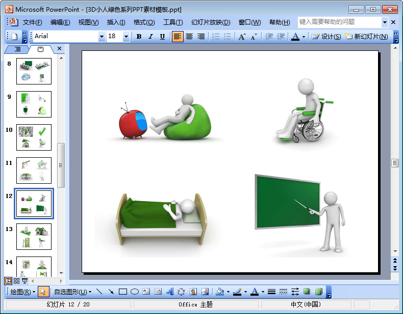Select slide 11 thumbnail

tap(34, 170)
